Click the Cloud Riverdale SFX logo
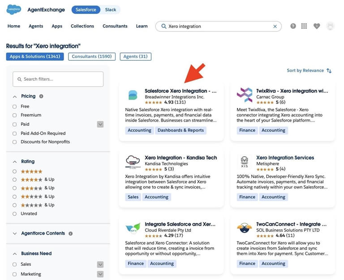This screenshot has width=344, height=280. click(133, 228)
